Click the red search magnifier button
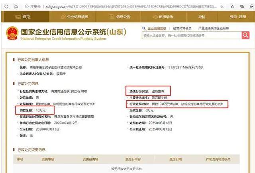Image resolution: width=255 pixels, height=173 pixels. tap(245, 35)
